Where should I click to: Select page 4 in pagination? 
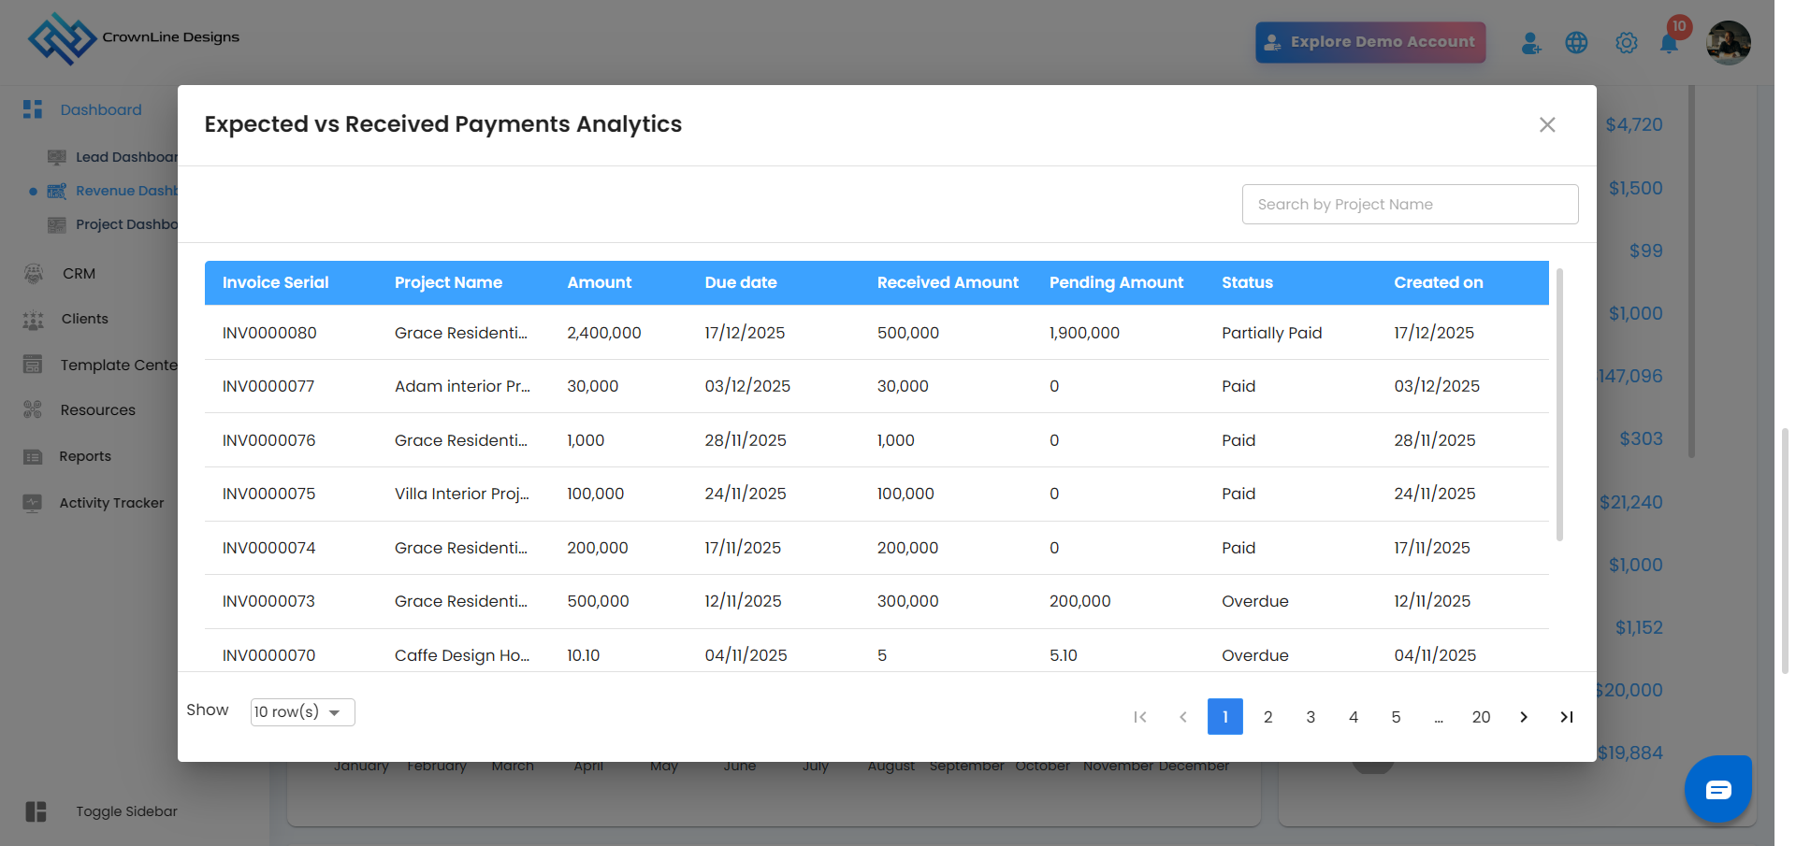click(1354, 717)
